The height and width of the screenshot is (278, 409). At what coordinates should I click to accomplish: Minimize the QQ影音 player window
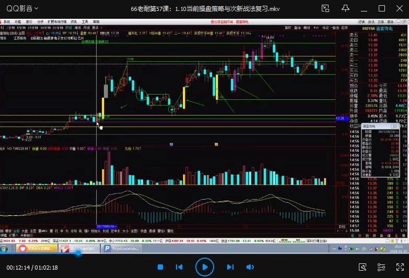363,9
